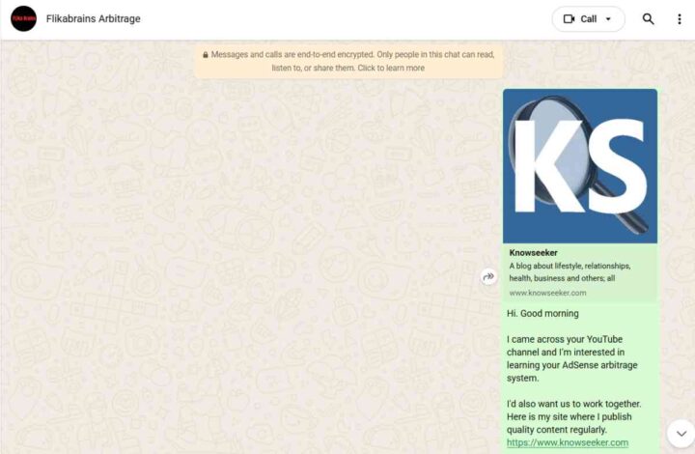Click the AdSense arbitrage message paragraph

(571, 358)
